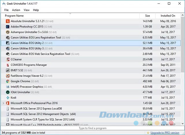The width and height of the screenshot is (185, 135).
Task: Click the Jun 29, 2017 install date
Action: [x=168, y=70]
